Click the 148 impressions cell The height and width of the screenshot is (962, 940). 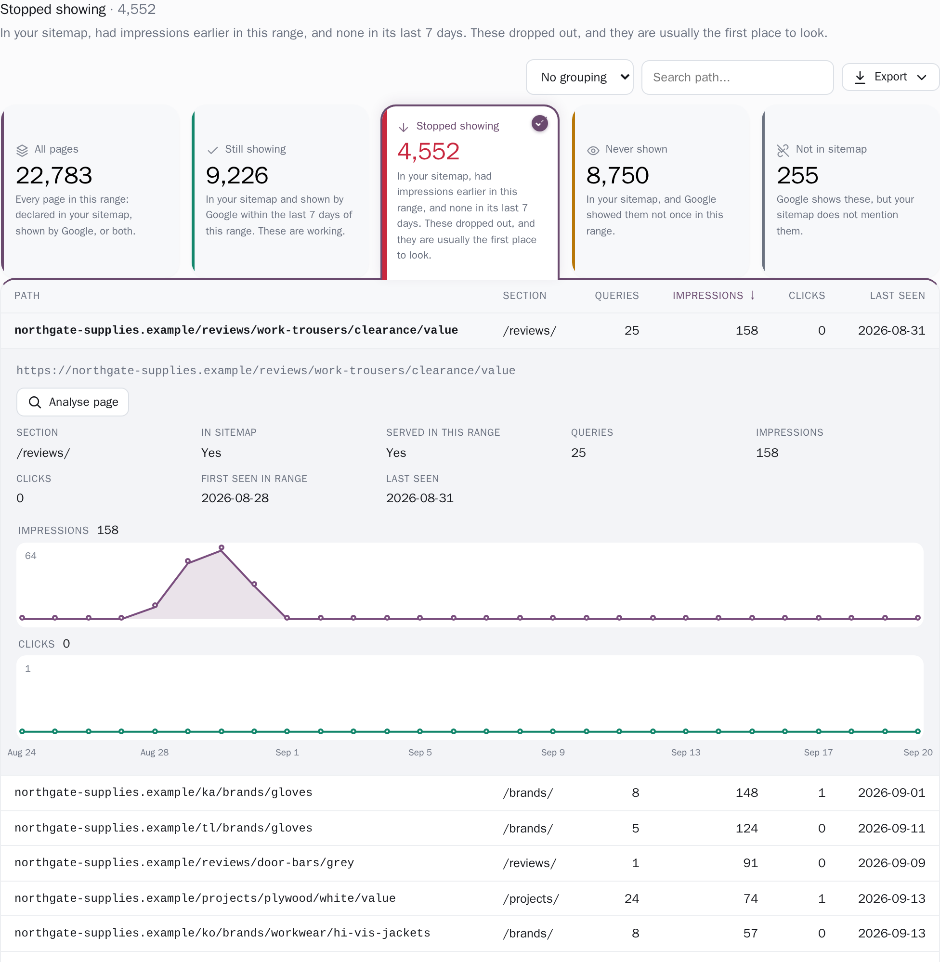coord(746,793)
